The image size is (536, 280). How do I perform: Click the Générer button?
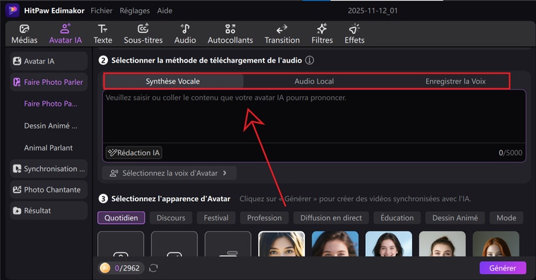point(503,268)
